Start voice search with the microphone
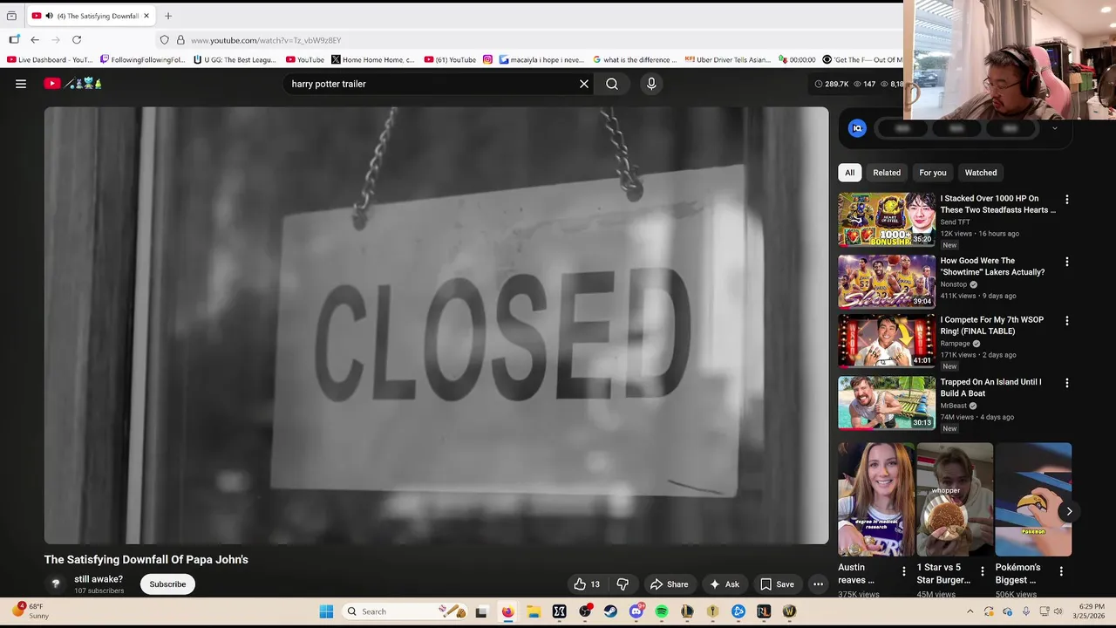The width and height of the screenshot is (1116, 628). [x=651, y=84]
